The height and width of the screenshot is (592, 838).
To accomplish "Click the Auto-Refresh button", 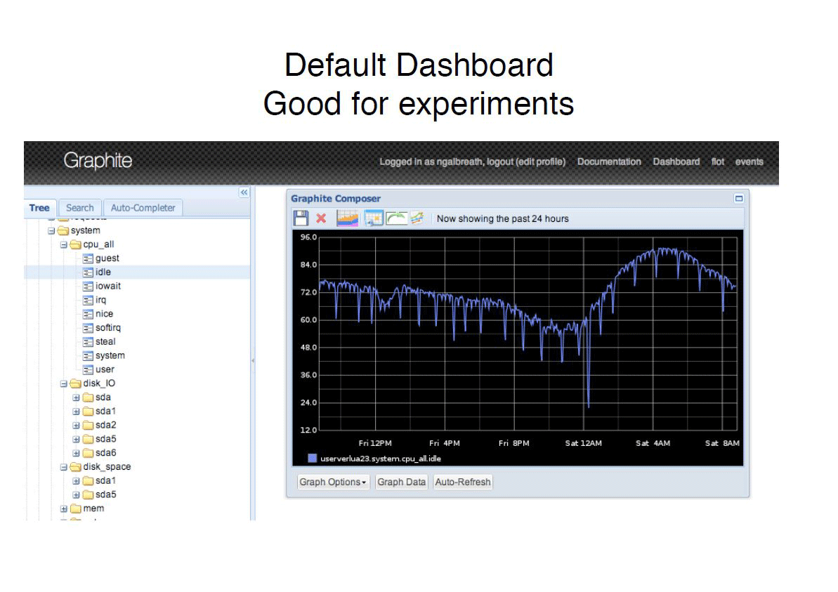I will tap(463, 482).
